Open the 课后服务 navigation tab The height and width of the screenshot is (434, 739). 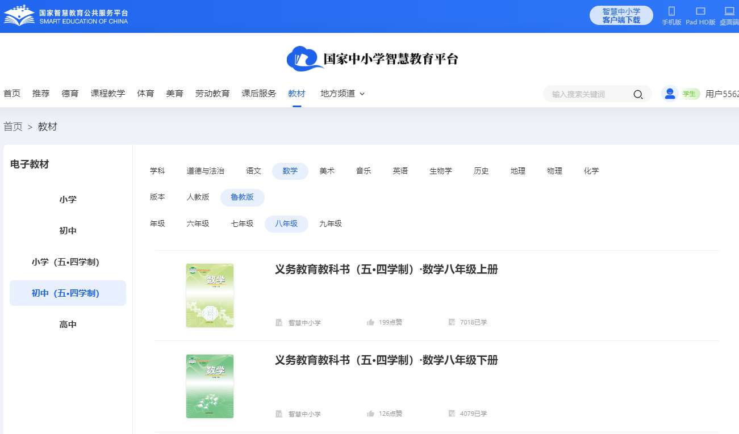tap(259, 94)
